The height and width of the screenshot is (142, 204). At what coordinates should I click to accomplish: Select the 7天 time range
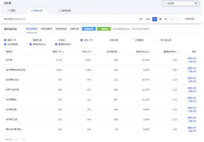click(x=140, y=19)
